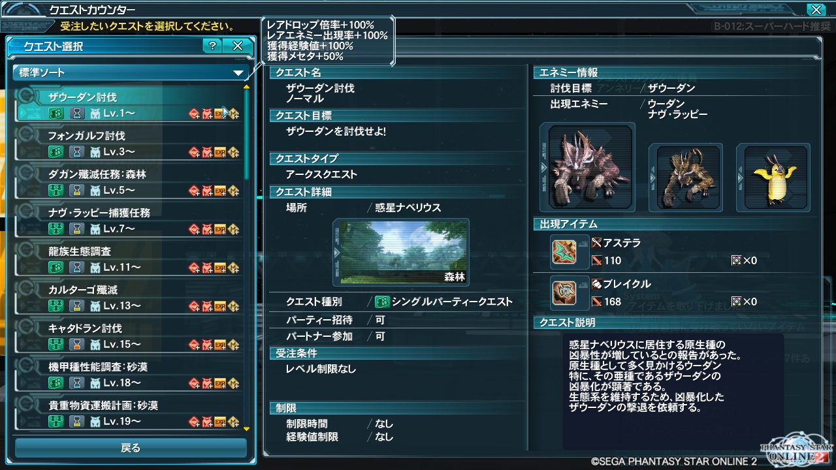
Task: Select the ナヴ・ラッピー enemy thumbnail
Action: point(773,177)
